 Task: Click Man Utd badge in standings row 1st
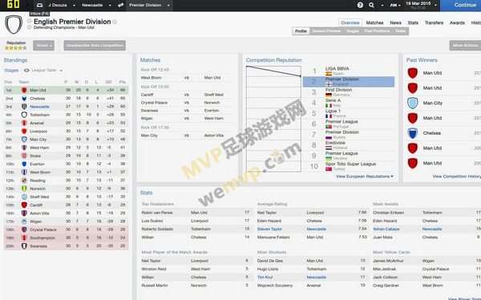tap(24, 91)
